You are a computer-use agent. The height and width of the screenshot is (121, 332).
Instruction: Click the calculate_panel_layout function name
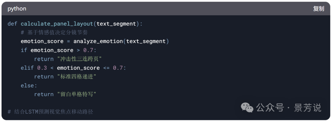[57, 24]
